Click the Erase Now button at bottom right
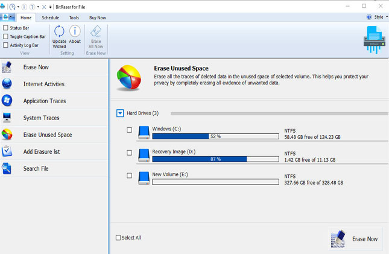Screen dimensions: 389x254 355,239
